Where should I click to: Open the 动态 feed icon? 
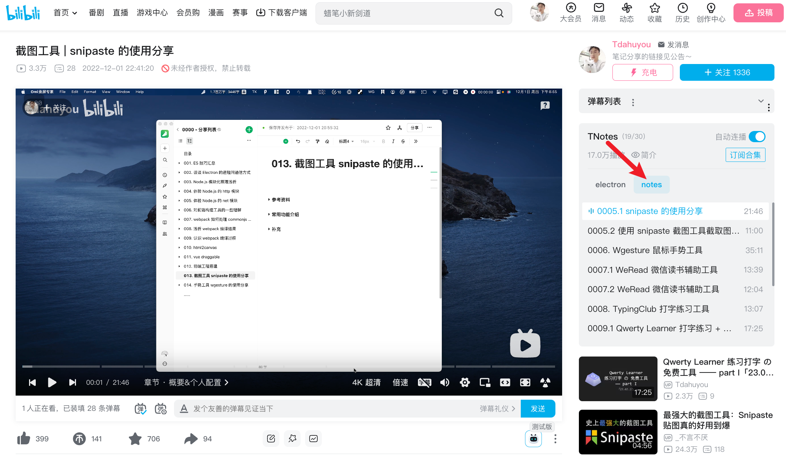click(x=627, y=13)
